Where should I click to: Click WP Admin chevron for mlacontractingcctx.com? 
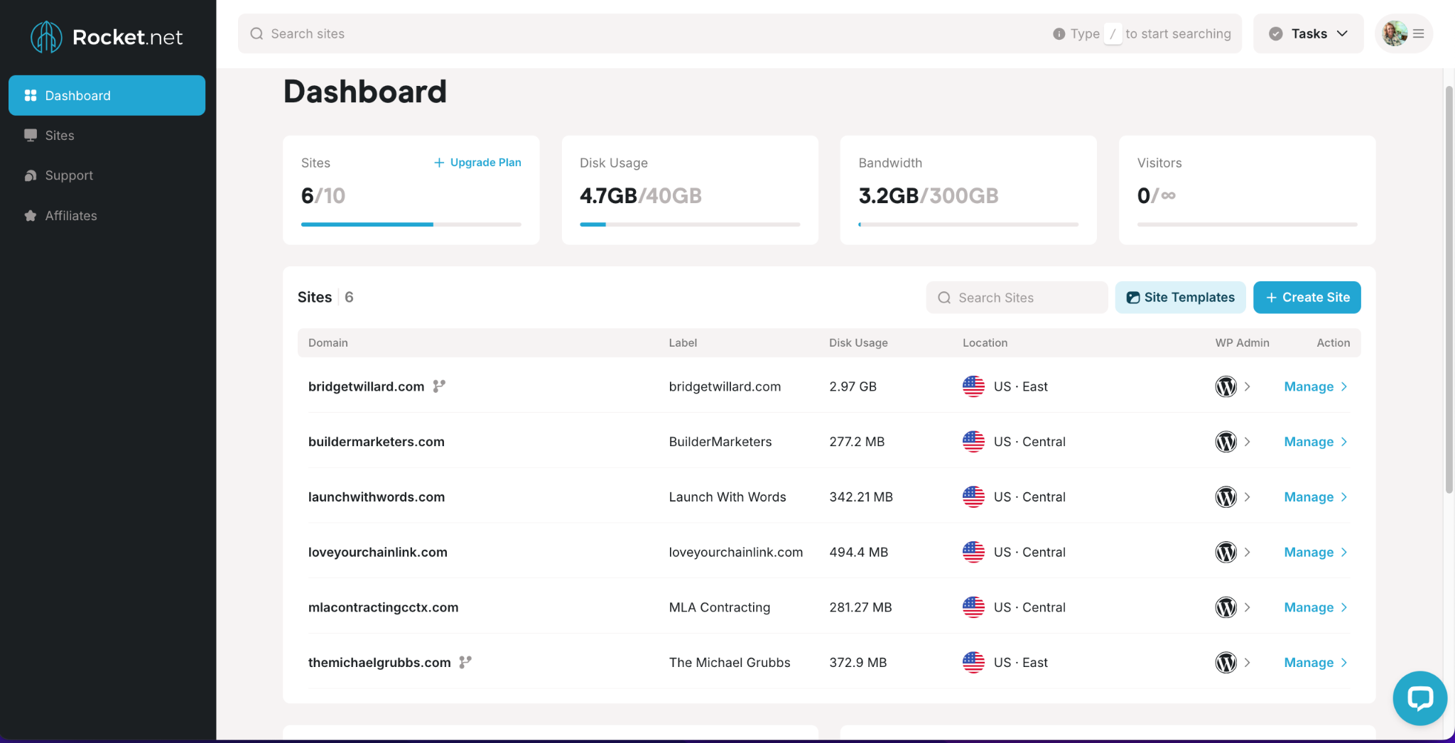coord(1247,607)
